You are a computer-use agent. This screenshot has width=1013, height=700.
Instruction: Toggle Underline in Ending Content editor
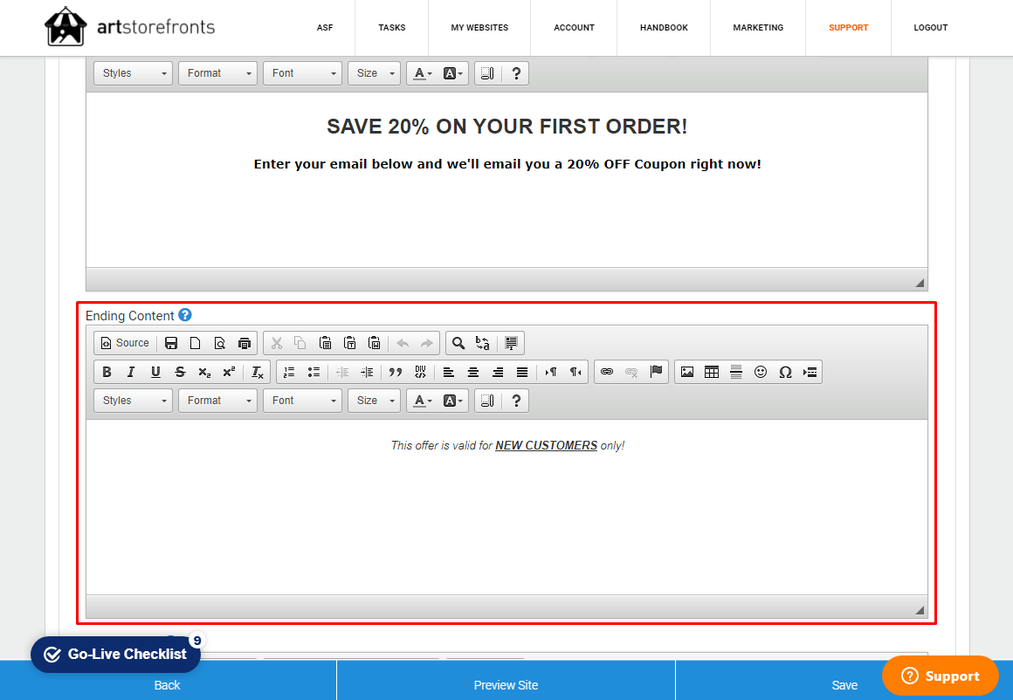pyautogui.click(x=155, y=372)
